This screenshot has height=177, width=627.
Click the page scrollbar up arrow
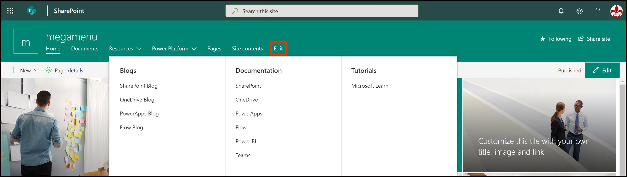(x=622, y=82)
